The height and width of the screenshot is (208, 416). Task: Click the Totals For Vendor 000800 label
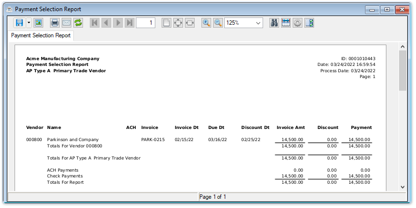pos(75,146)
